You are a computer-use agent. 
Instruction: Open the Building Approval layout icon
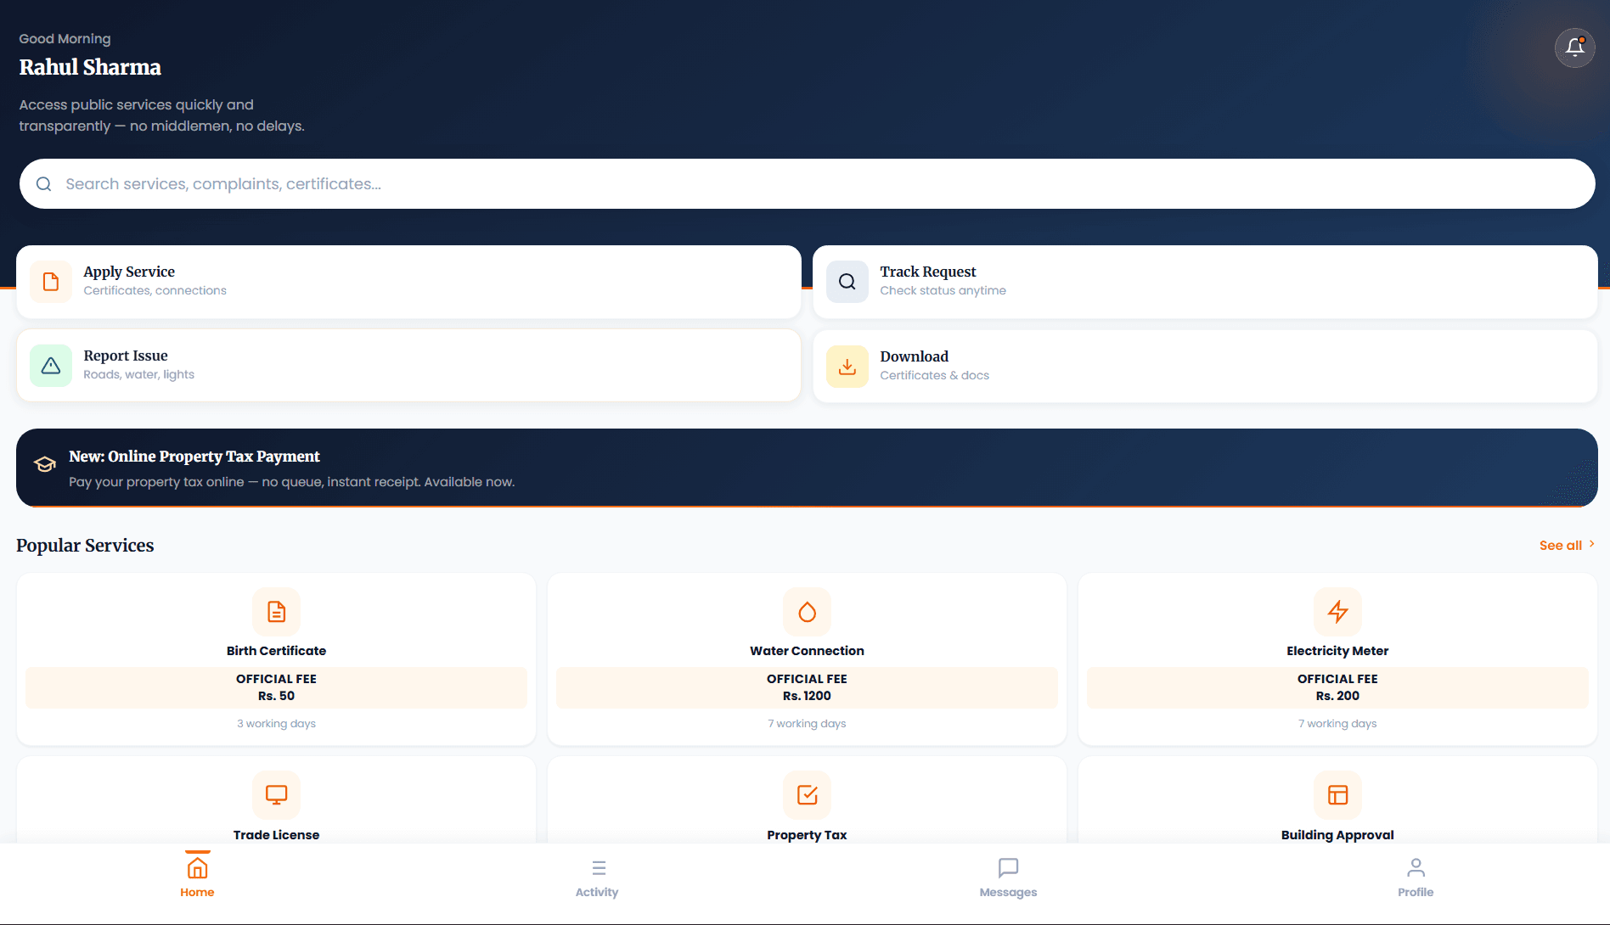point(1337,795)
